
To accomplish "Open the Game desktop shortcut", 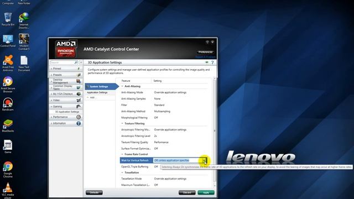I will [8, 146].
